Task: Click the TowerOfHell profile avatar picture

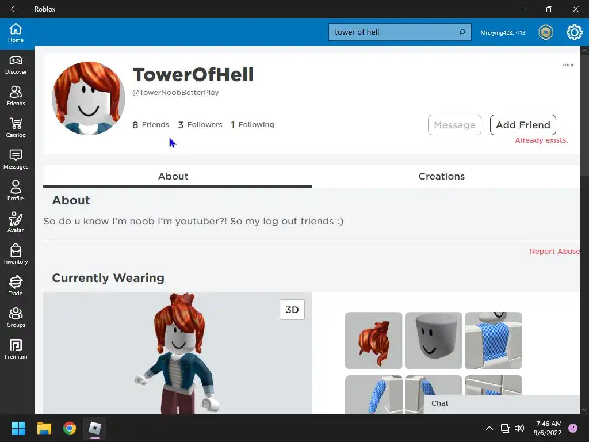Action: [89, 98]
